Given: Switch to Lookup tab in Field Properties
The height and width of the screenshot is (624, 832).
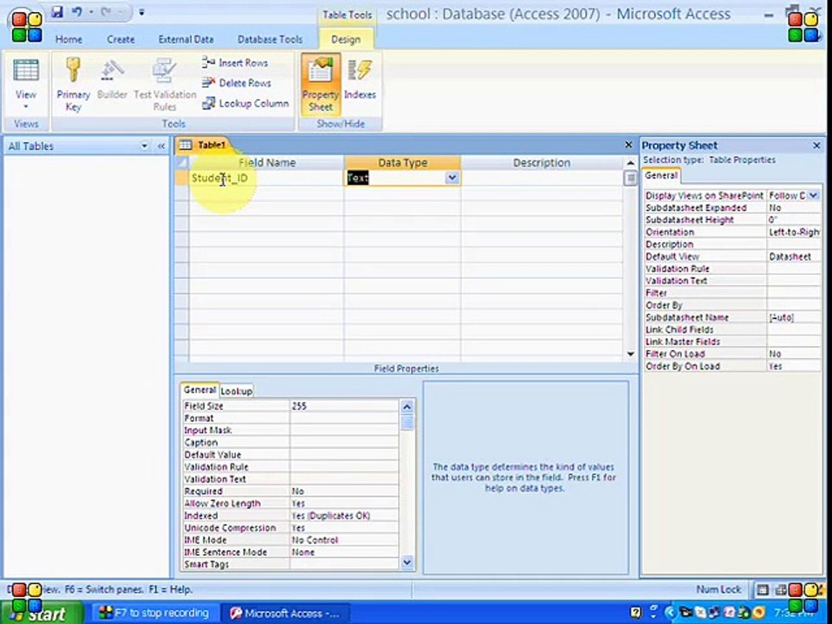Looking at the screenshot, I should (237, 391).
